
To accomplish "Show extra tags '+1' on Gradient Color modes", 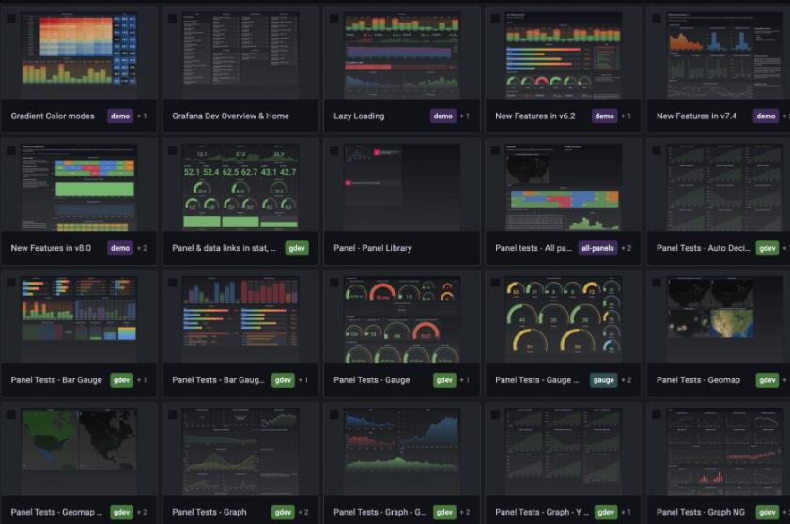I will tap(142, 116).
